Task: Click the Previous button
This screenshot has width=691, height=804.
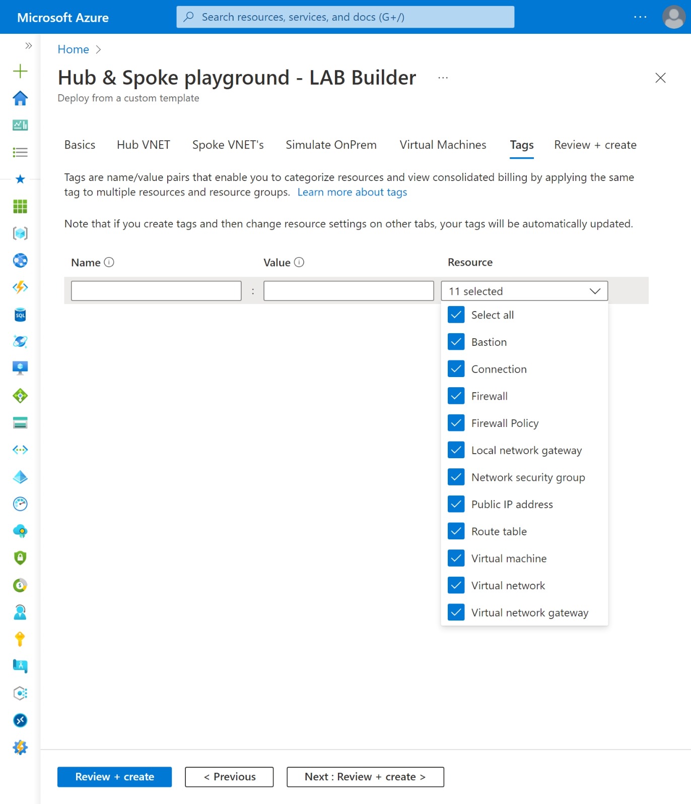Action: pos(229,777)
